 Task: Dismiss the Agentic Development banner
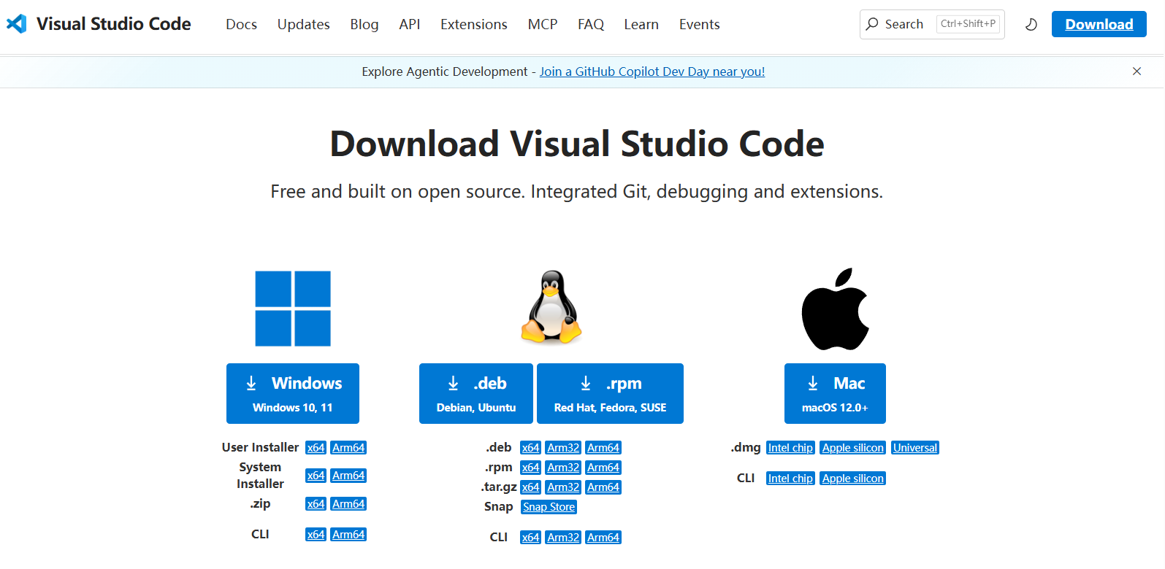coord(1137,71)
